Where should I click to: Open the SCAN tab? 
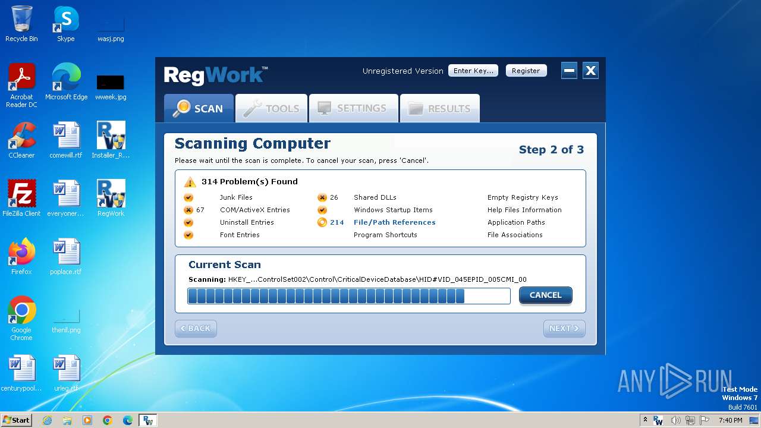click(199, 108)
